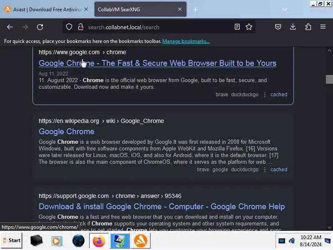This screenshot has width=333, height=250.
Task: Click https://en.wikipedia.org URL text
Action: pyautogui.click(x=69, y=121)
